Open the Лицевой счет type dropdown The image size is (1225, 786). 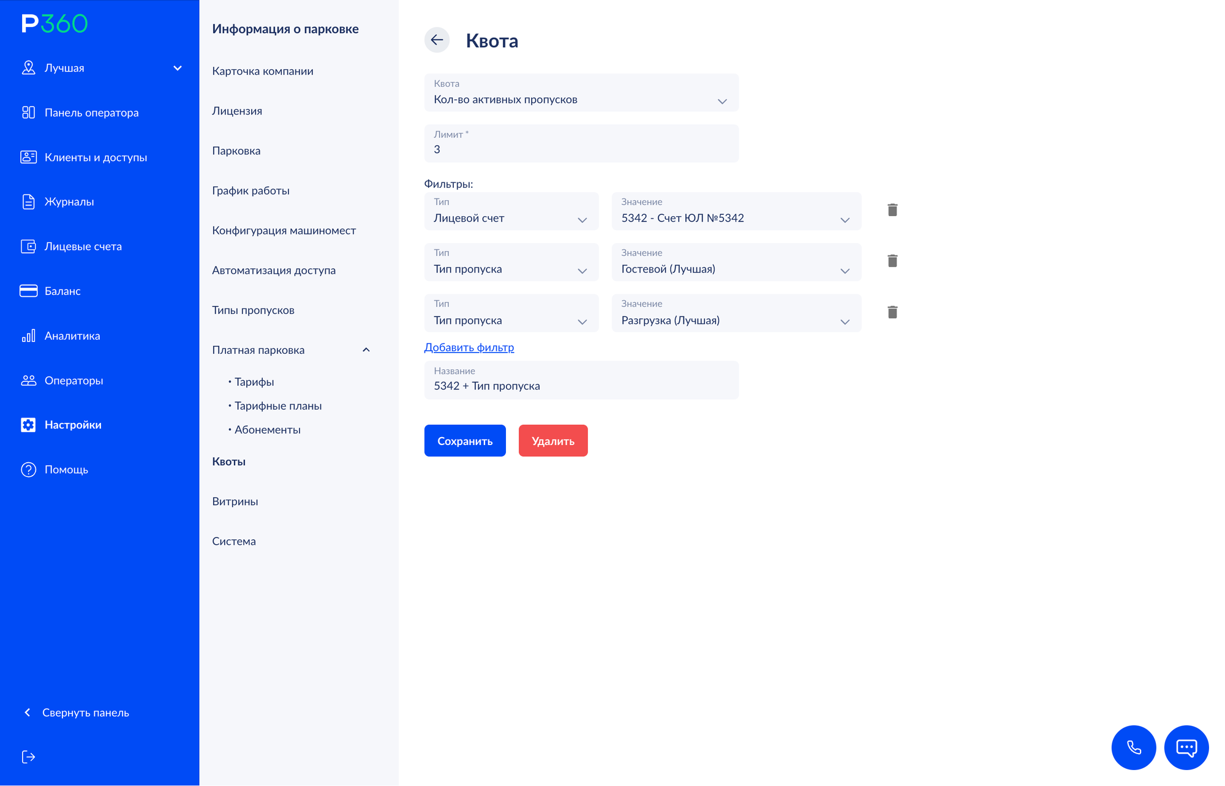(x=511, y=211)
